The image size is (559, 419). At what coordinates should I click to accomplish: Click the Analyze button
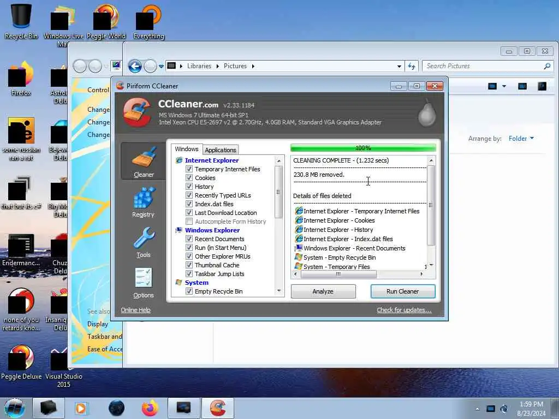(x=323, y=291)
